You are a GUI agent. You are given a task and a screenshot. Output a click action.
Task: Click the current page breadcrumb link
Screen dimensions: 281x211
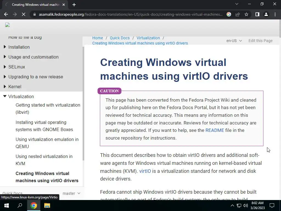[x=140, y=43]
